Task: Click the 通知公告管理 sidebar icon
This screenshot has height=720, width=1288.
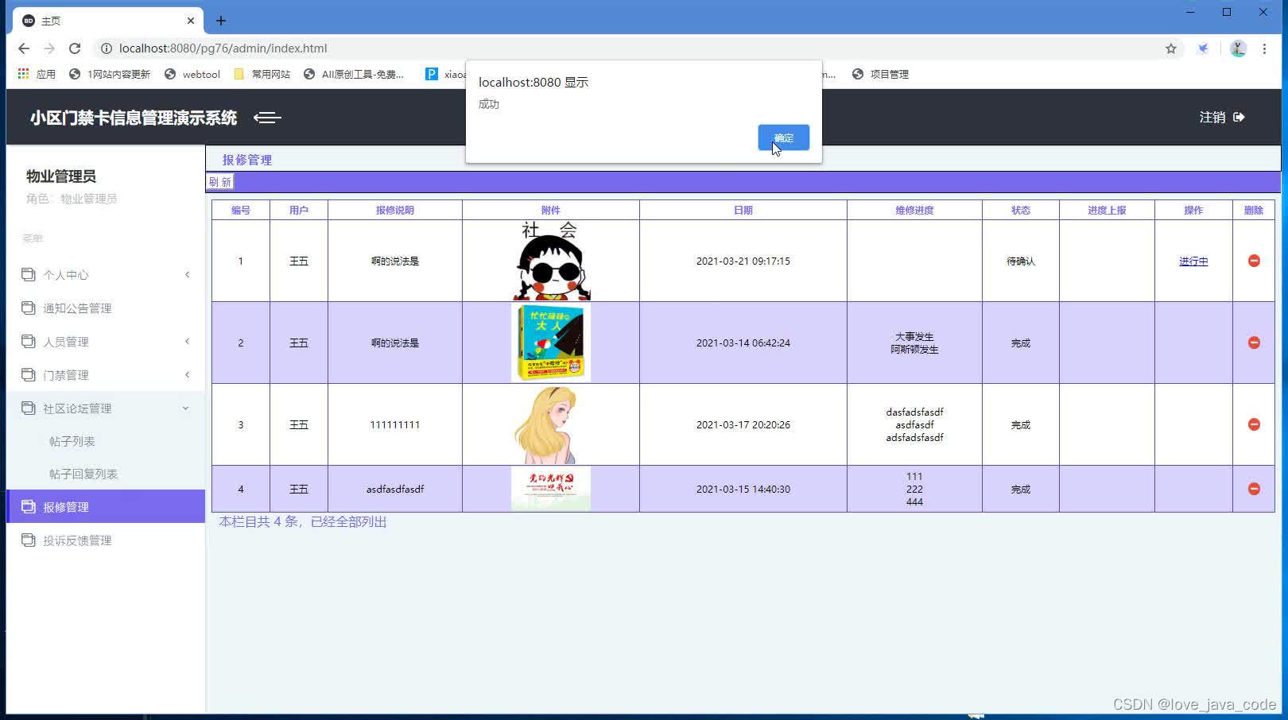Action: pos(29,308)
